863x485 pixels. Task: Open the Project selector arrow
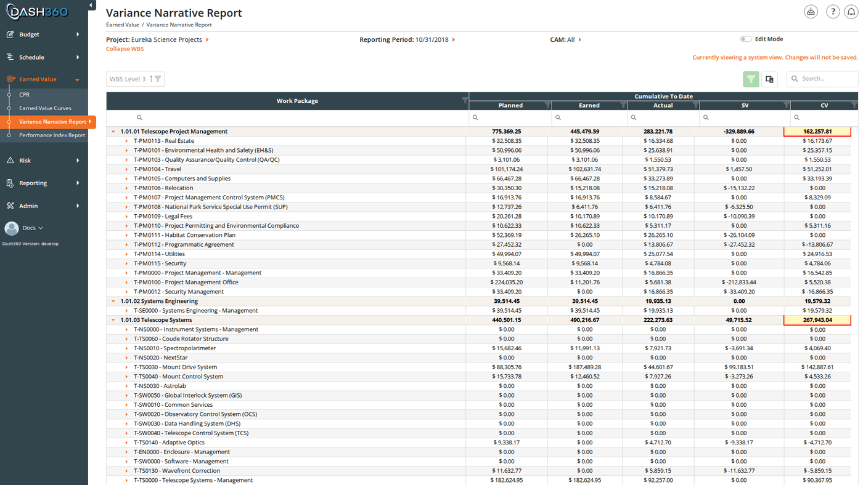[x=207, y=39]
